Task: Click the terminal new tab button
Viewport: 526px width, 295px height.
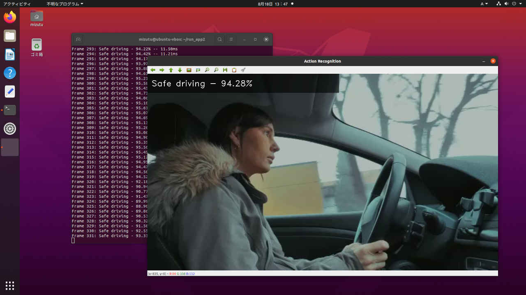Action: click(78, 39)
